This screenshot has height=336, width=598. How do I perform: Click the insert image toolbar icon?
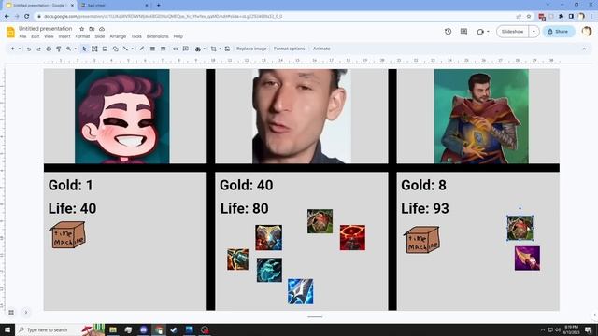pos(105,49)
